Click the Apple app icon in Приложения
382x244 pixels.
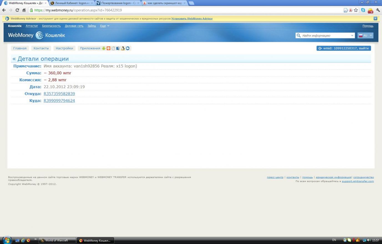click(x=113, y=48)
